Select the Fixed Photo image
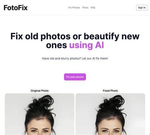The image size is (150, 135). coord(110,114)
